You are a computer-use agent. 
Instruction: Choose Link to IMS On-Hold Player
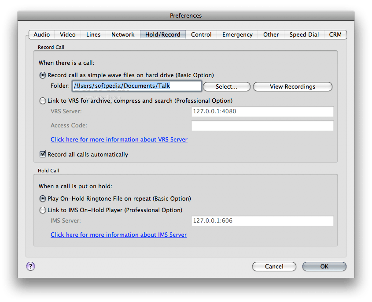click(x=43, y=210)
